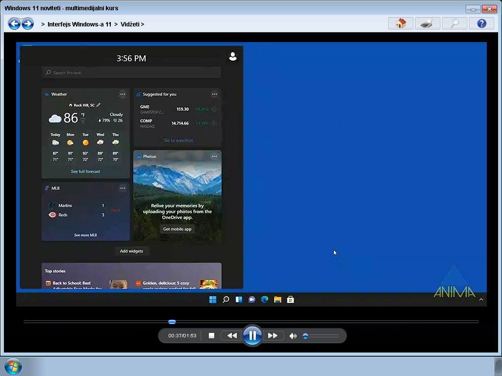Open See full forecast in the Weather widget

[85, 171]
